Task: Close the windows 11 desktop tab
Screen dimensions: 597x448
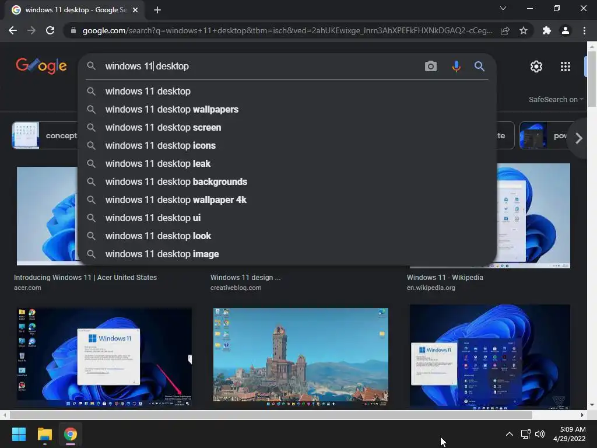Action: [135, 10]
